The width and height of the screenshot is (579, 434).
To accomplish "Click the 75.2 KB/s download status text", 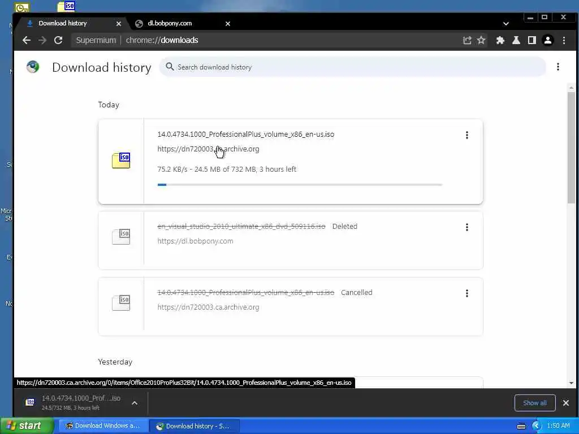I will coord(227,169).
